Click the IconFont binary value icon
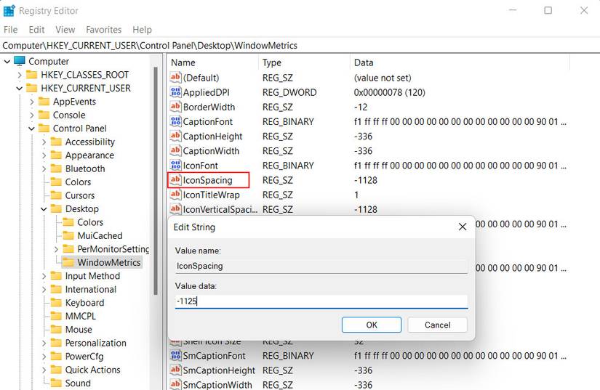Screen dimensions: 600x390 [176, 165]
